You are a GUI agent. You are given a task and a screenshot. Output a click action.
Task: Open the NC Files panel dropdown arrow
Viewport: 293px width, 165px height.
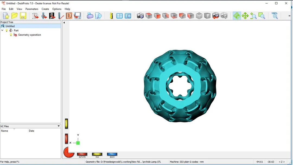[x=59, y=126]
